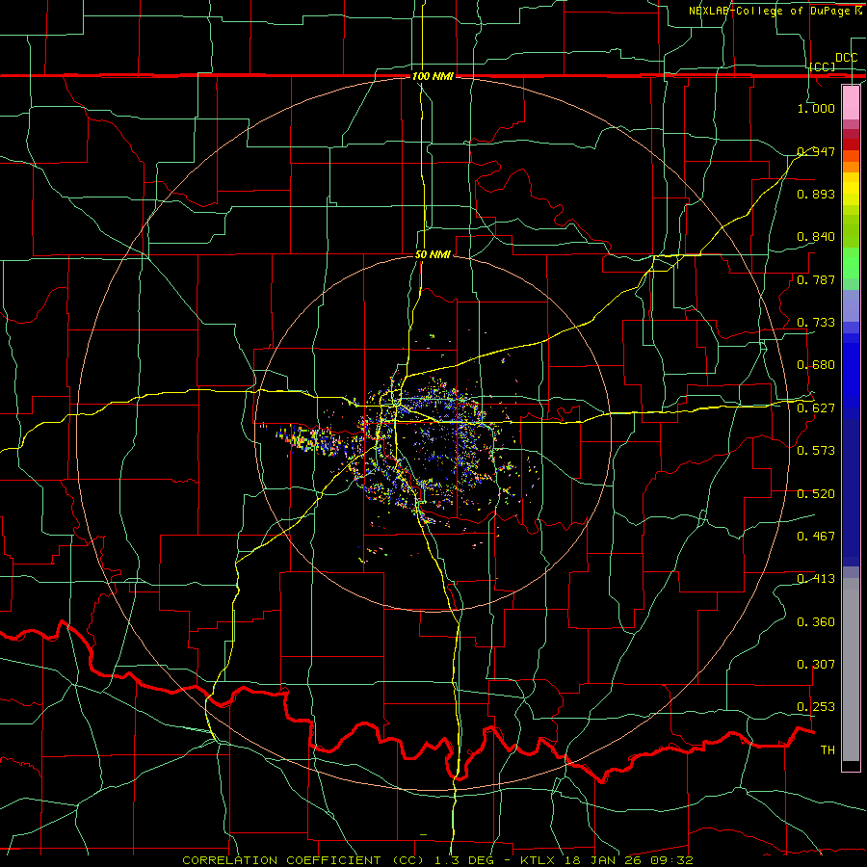This screenshot has height=867, width=867.
Task: Select the 0.840 legend value
Action: (816, 237)
